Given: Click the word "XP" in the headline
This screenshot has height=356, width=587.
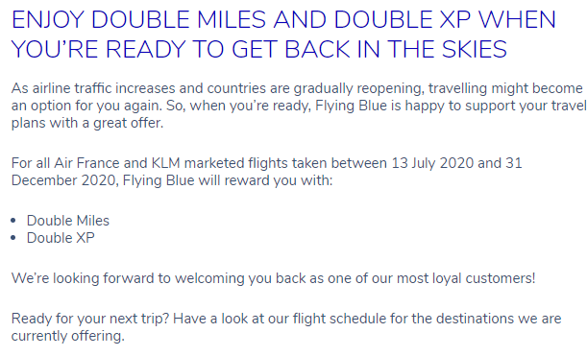Looking at the screenshot, I should [454, 19].
